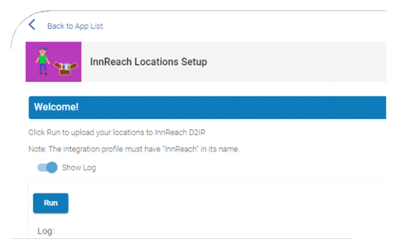Screen dimensions: 395x248
Task: Select the integration profile note text
Action: click(134, 149)
